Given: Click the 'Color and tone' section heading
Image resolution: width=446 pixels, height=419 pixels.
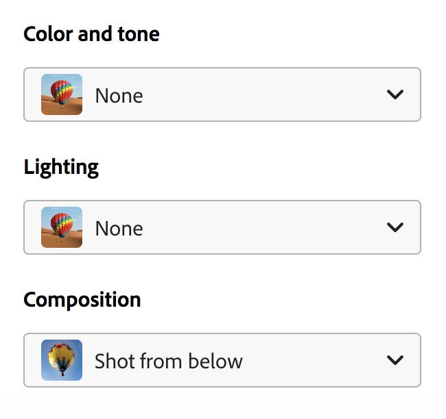Looking at the screenshot, I should point(91,34).
